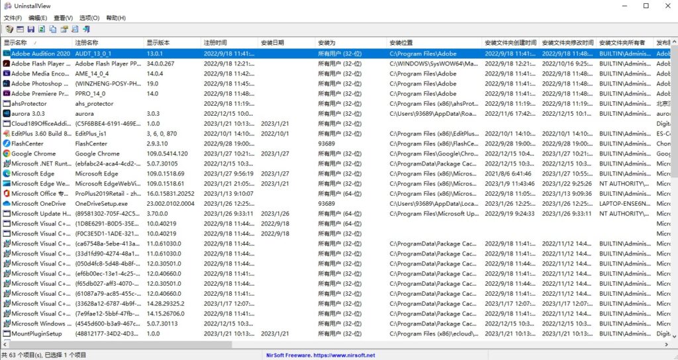Click the Microsoft Edge WebView row icon
This screenshot has width=678, height=360.
7,184
